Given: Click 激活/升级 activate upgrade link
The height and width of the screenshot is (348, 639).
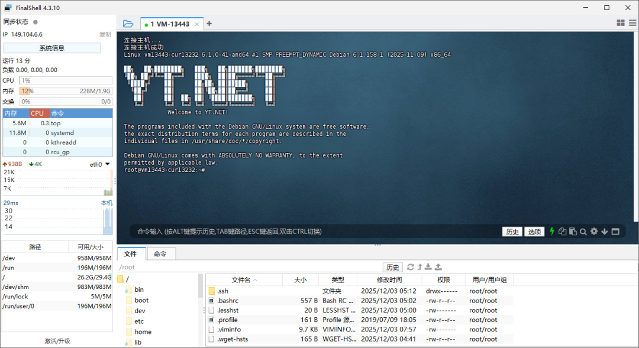Looking at the screenshot, I should (x=57, y=341).
